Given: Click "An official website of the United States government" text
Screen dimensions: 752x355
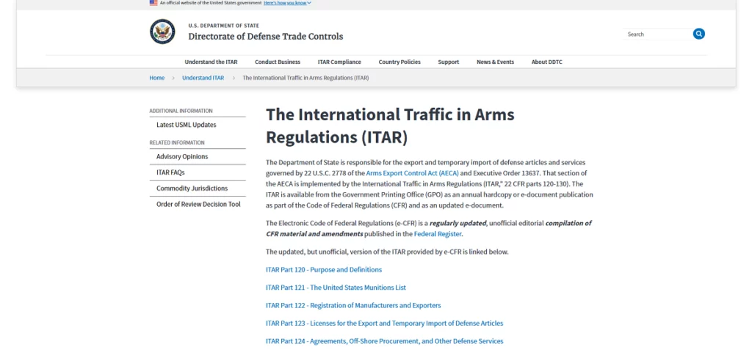Looking at the screenshot, I should (x=211, y=3).
